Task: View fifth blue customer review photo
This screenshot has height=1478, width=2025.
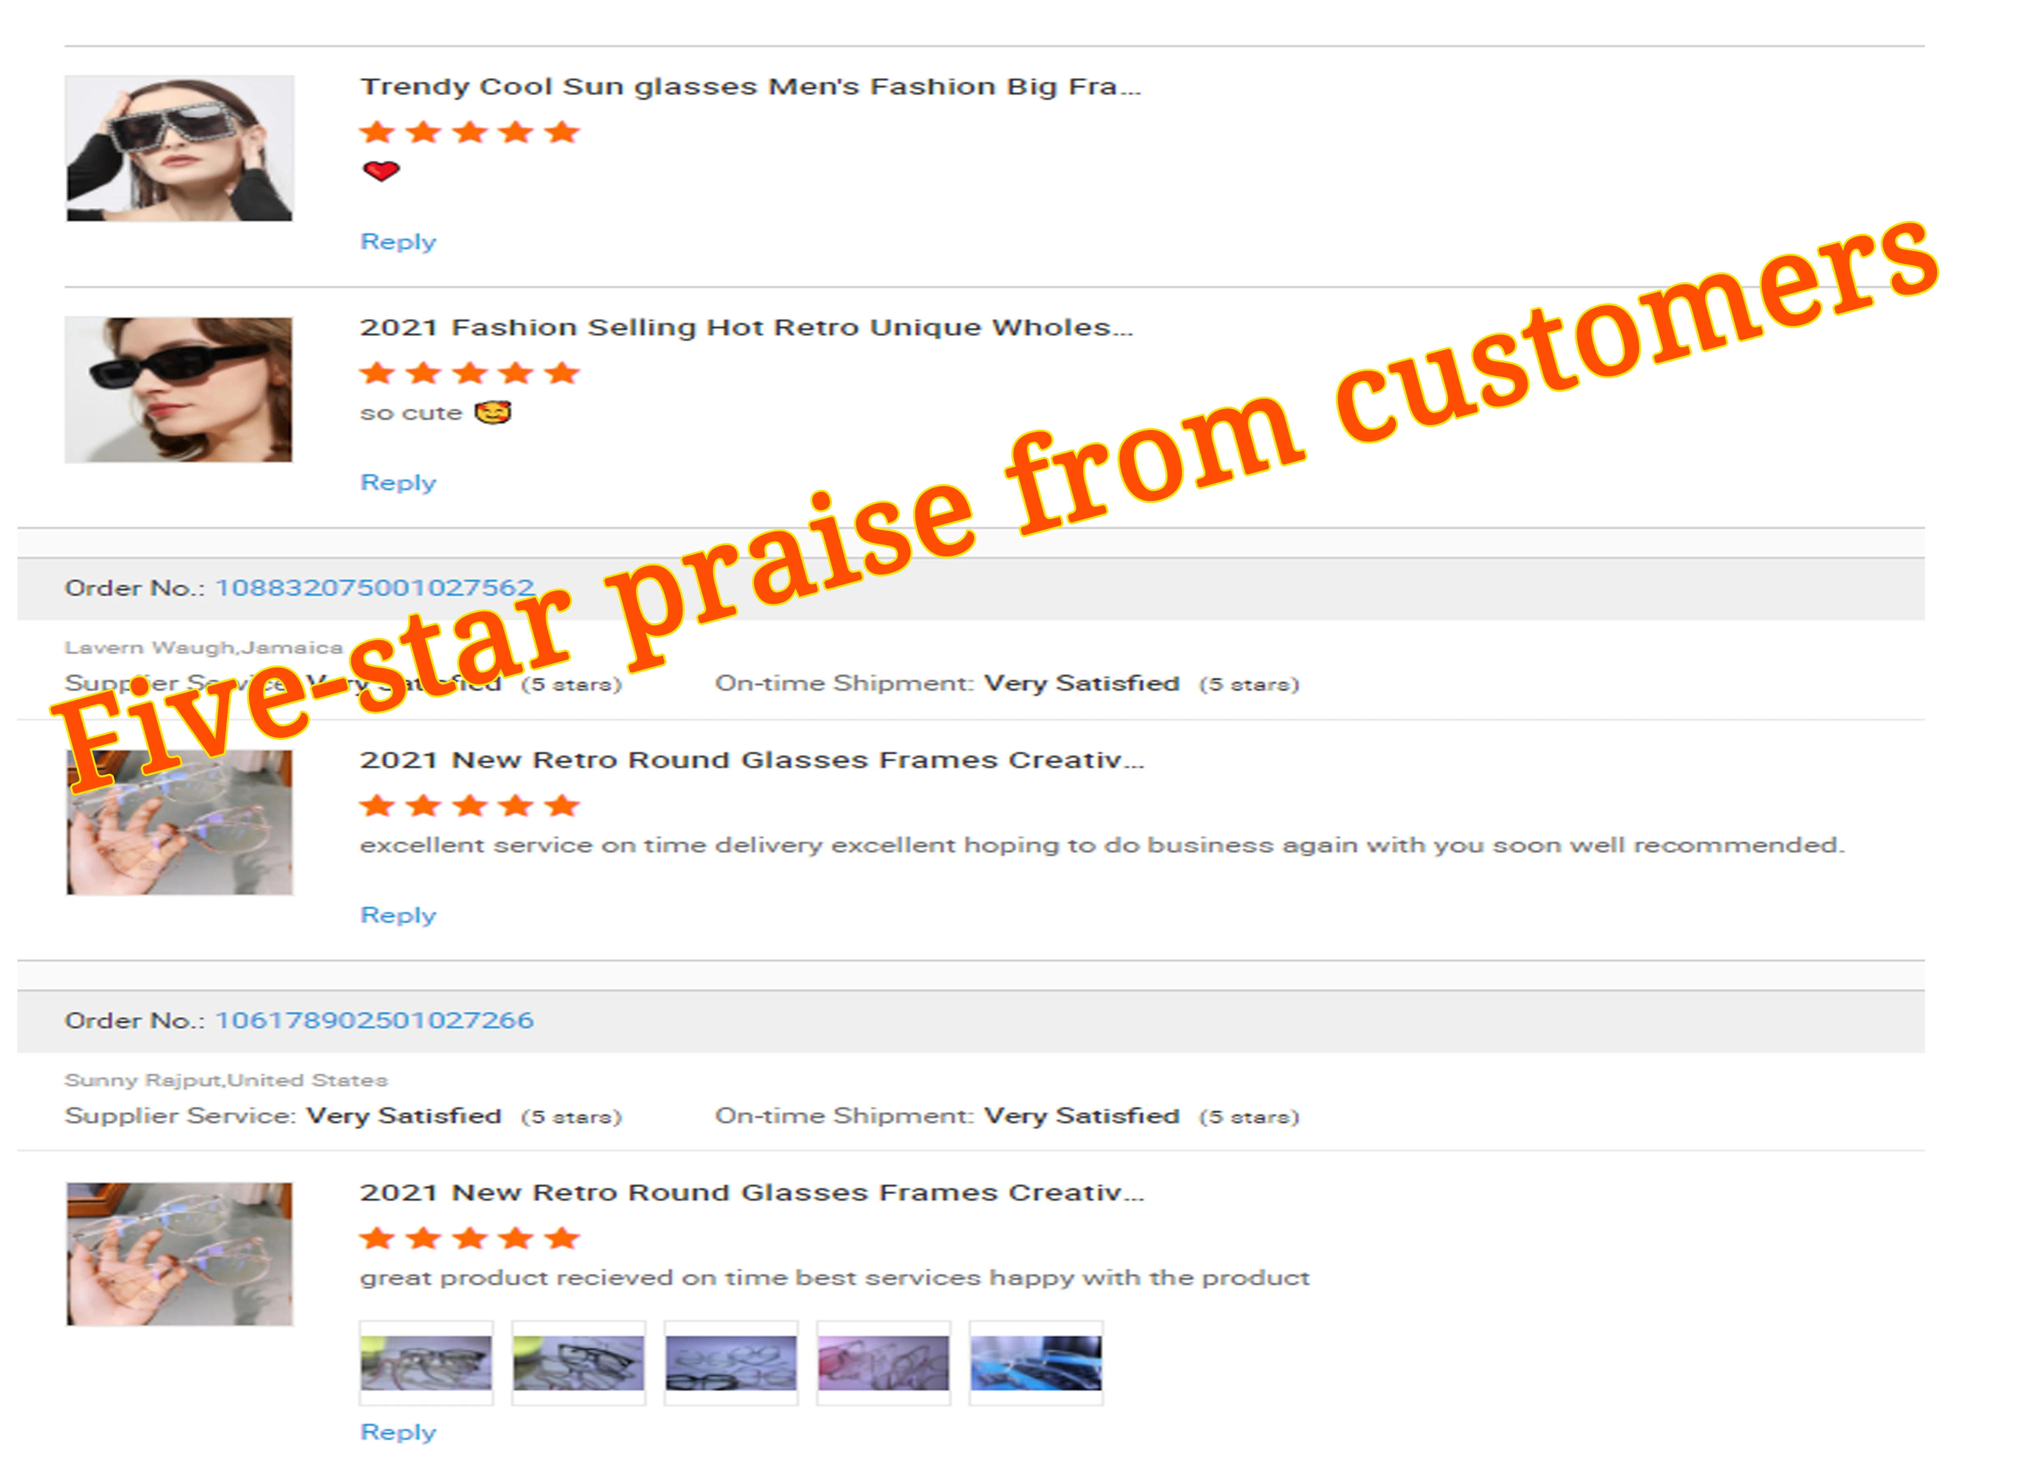Action: click(x=1036, y=1363)
